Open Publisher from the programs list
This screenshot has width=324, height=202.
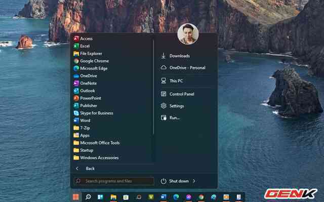(x=85, y=105)
